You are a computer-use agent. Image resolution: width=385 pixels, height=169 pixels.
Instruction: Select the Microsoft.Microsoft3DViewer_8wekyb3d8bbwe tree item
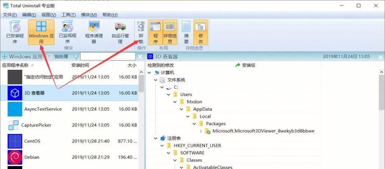(x=263, y=131)
